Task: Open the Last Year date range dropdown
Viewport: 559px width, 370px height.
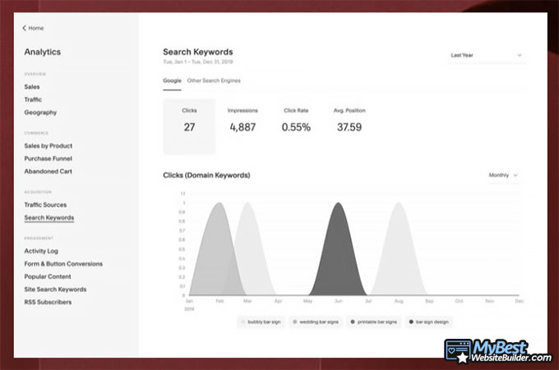Action: tap(486, 56)
